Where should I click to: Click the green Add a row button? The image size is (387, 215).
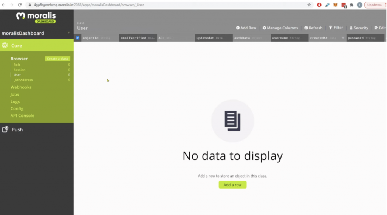(x=232, y=185)
